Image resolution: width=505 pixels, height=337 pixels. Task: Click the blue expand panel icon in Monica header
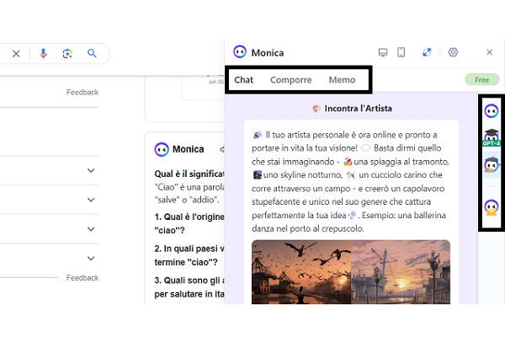point(427,52)
